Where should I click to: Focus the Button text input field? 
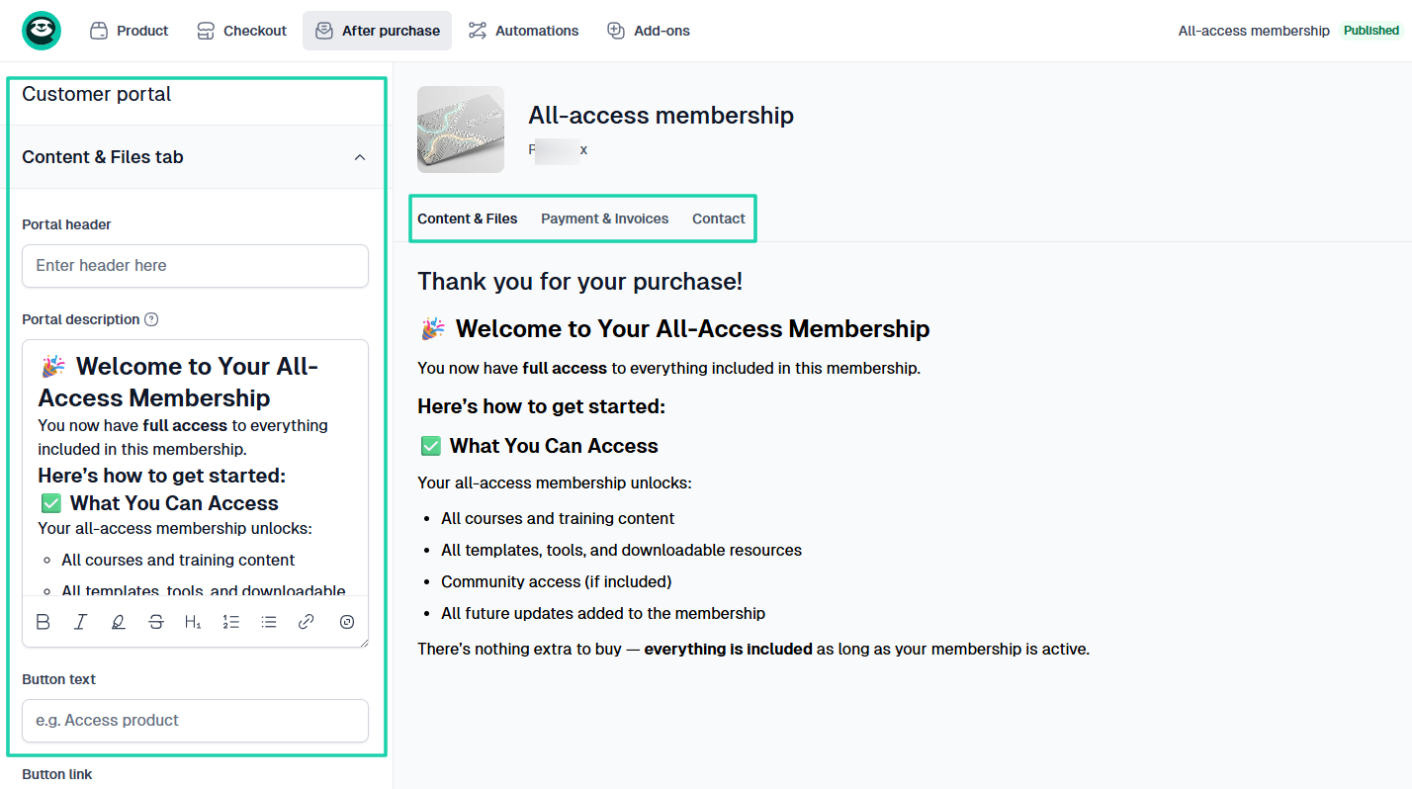pos(195,721)
